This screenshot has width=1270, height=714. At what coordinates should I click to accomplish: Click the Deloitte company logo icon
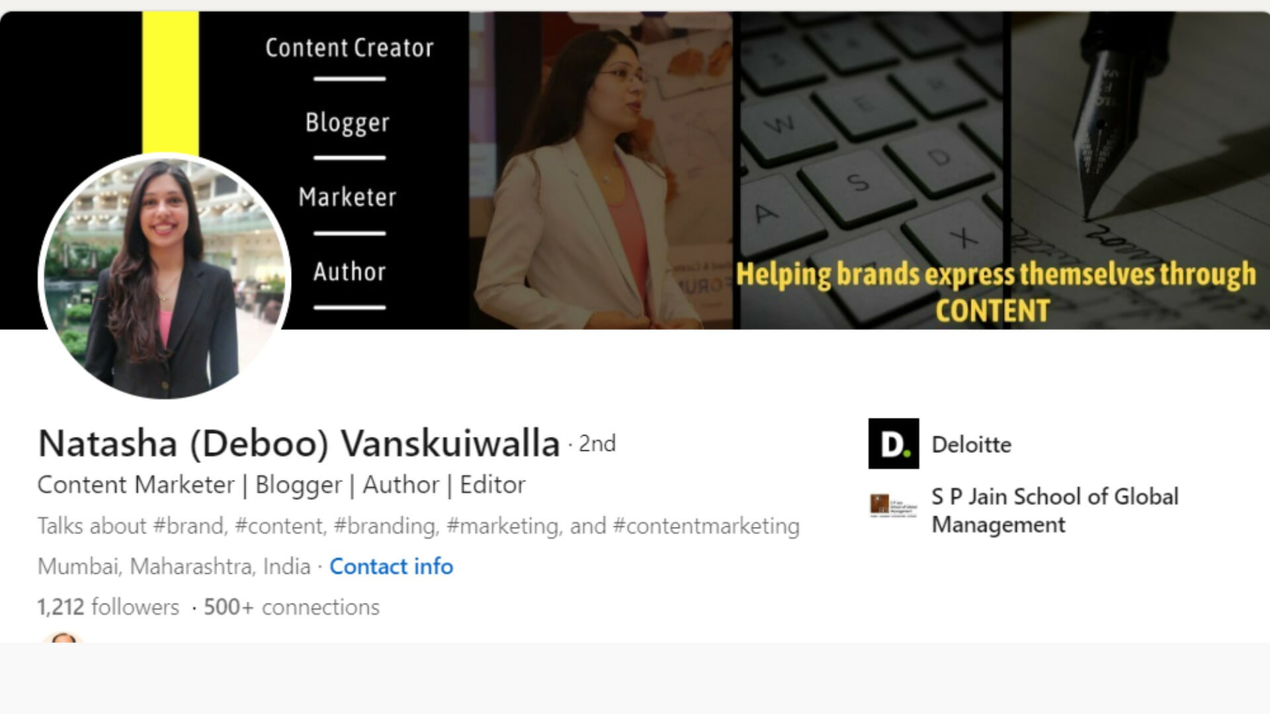click(893, 444)
